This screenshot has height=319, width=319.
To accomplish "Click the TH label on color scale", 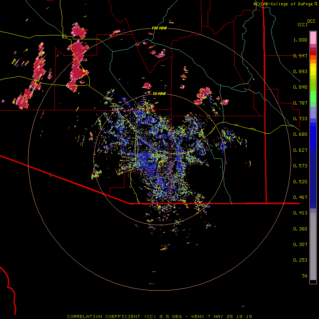I will (x=304, y=276).
